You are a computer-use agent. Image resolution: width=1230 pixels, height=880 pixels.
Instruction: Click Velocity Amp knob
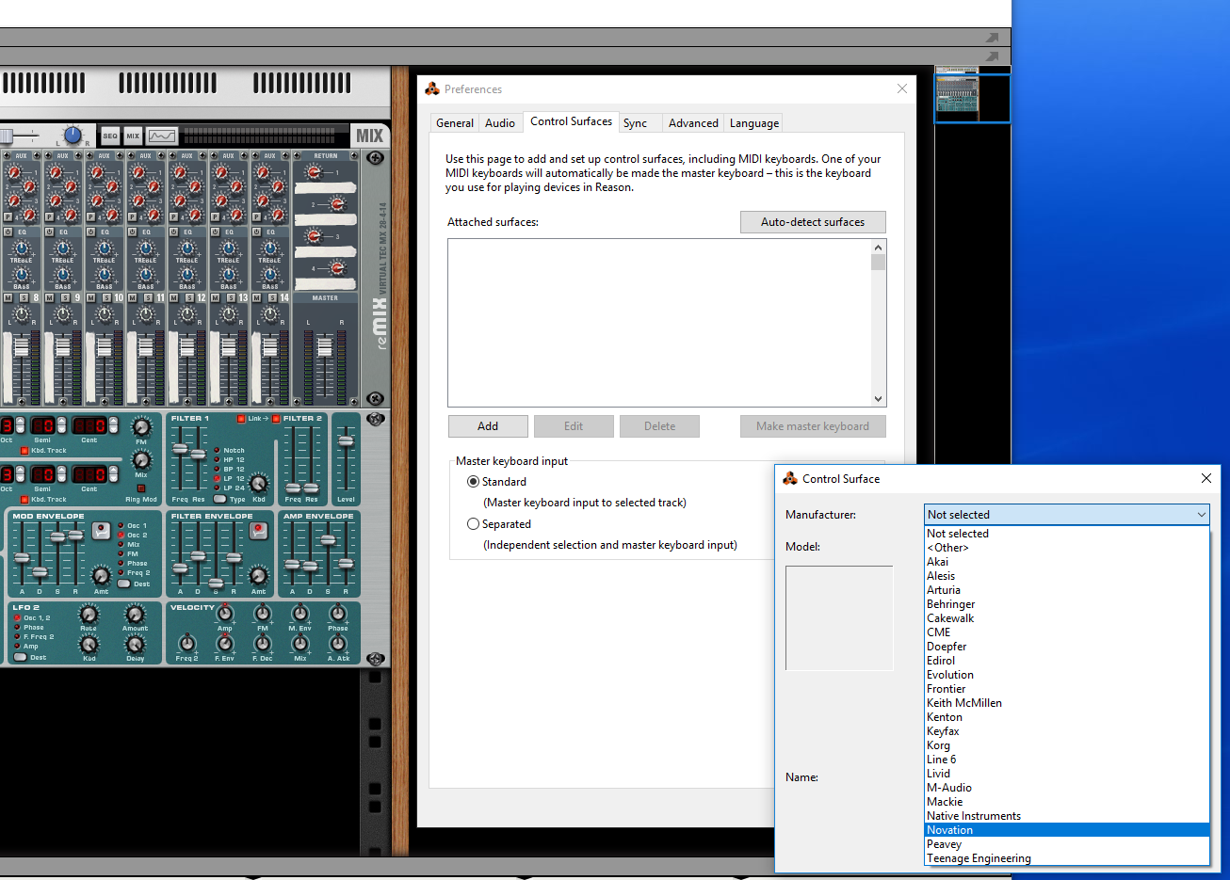click(x=225, y=614)
